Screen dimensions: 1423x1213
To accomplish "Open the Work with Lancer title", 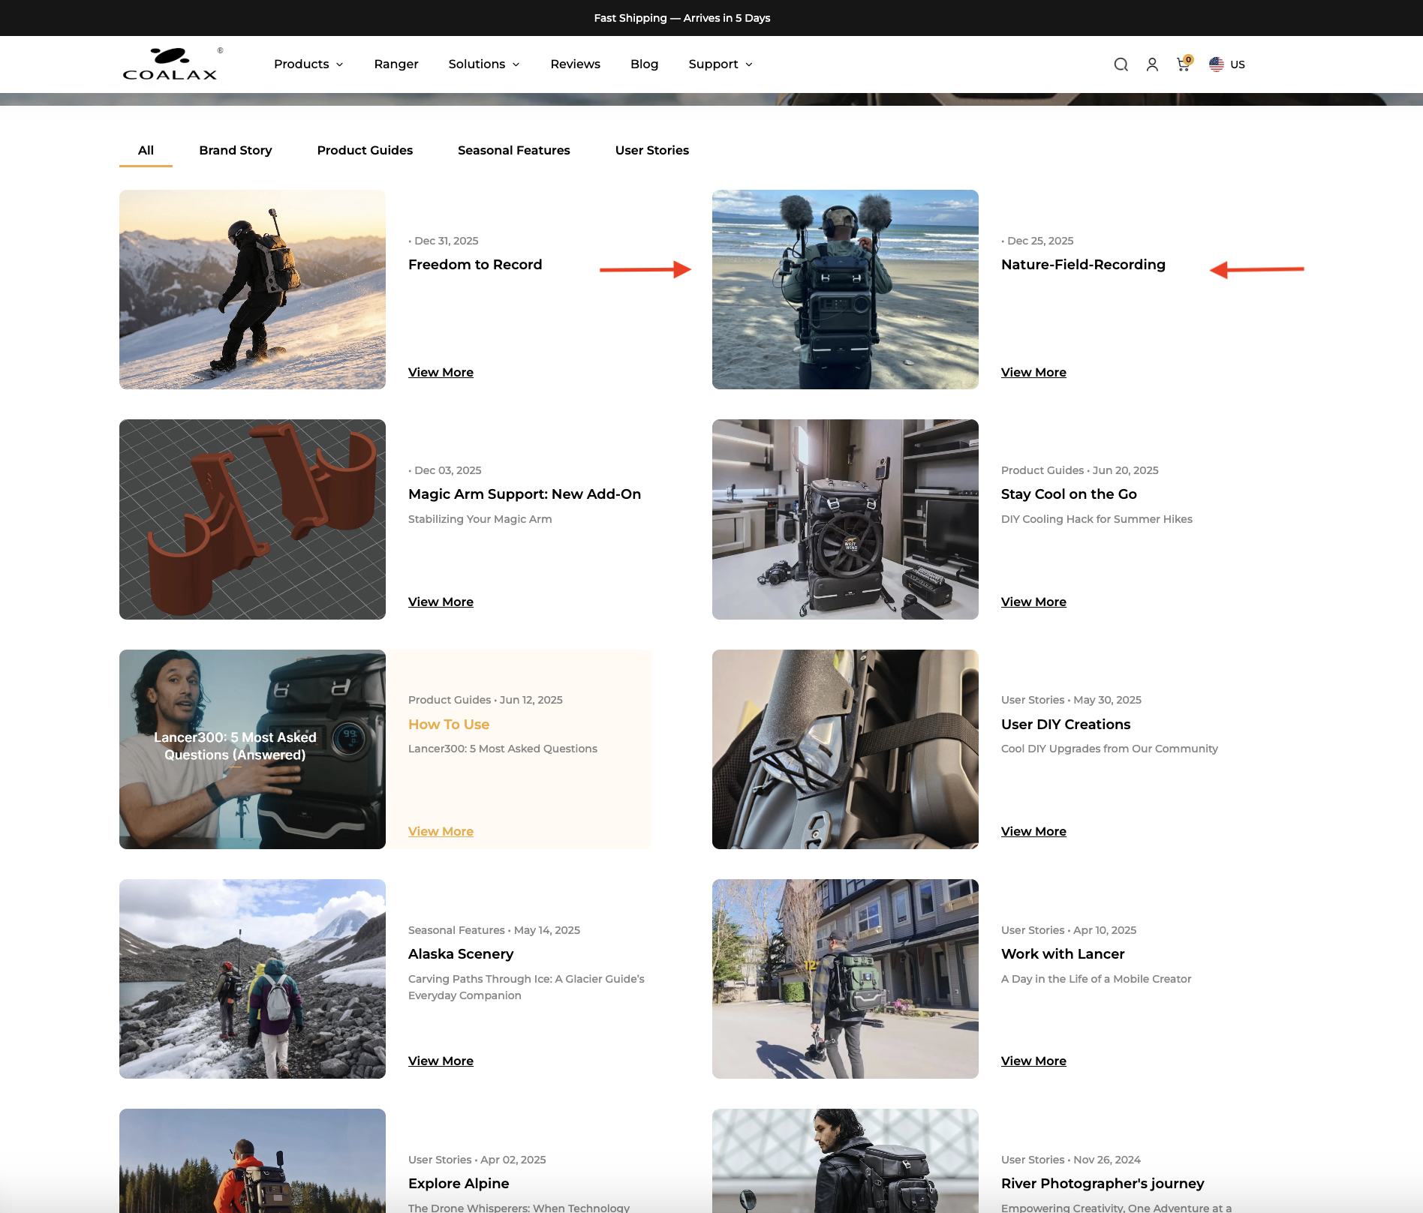I will [x=1063, y=953].
